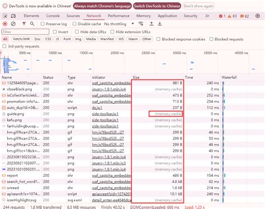Select the Wasm type filter
265x209 pixels.
click(x=133, y=39)
